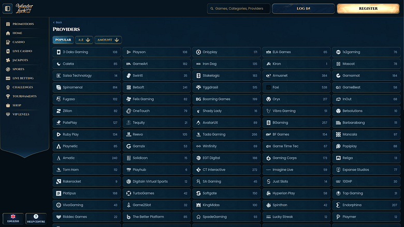The width and height of the screenshot is (404, 227).
Task: Click the Gamzix provider icon
Action: tap(128, 146)
